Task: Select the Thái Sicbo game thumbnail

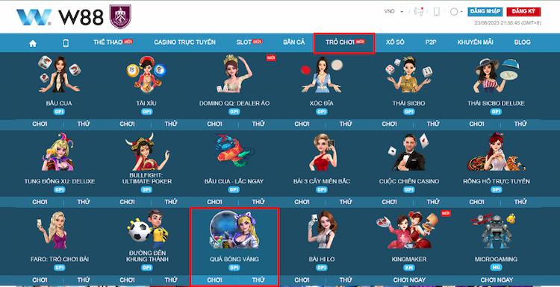Action: click(x=409, y=74)
